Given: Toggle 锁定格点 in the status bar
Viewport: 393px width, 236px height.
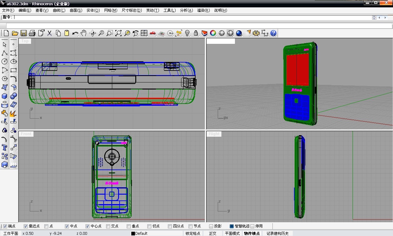Looking at the screenshot, I should (x=193, y=233).
